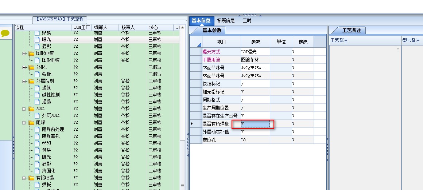Switch to the 拓展信息 tab

pos(226,20)
